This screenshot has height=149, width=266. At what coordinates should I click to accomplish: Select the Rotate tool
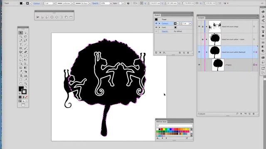(x=21, y=56)
